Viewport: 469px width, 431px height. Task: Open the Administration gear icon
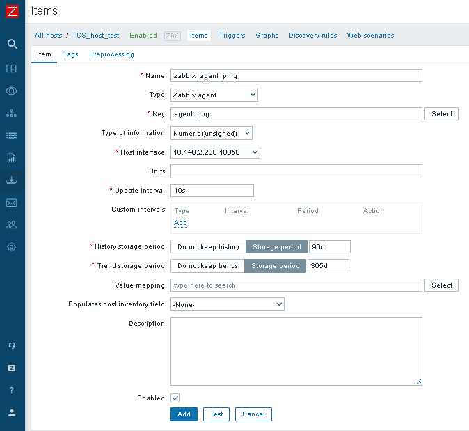(11, 247)
